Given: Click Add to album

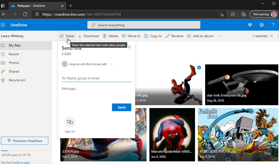Looking at the screenshot, I should click(x=200, y=36).
